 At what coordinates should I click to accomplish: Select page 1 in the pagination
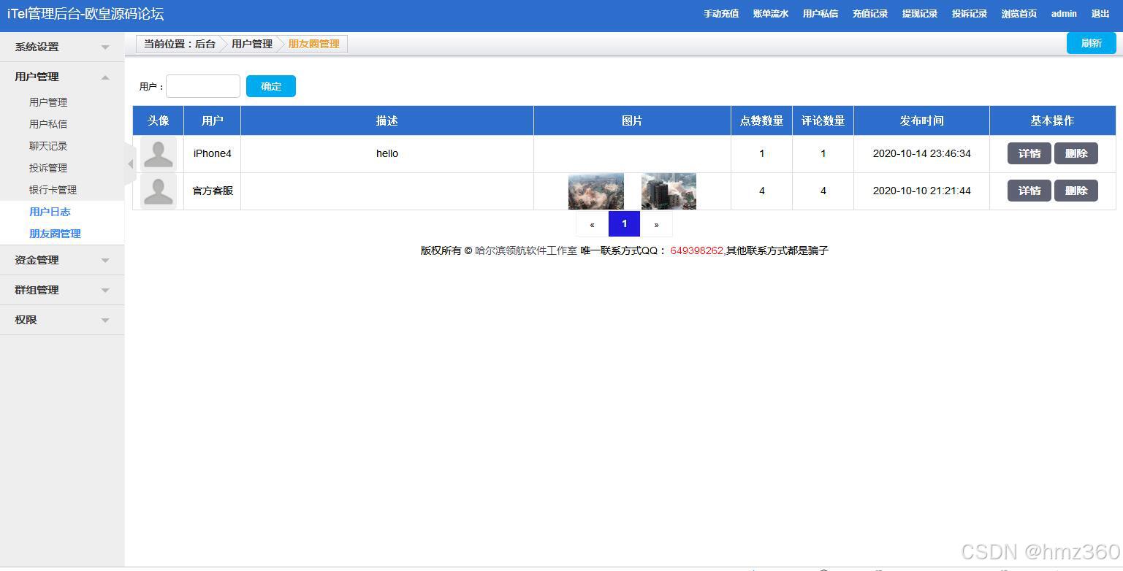pos(623,223)
